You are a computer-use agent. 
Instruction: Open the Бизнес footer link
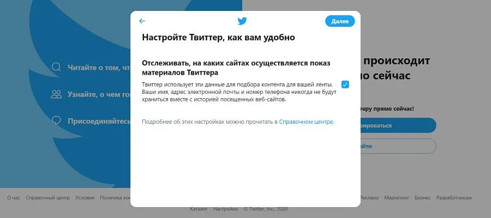pos(423,198)
